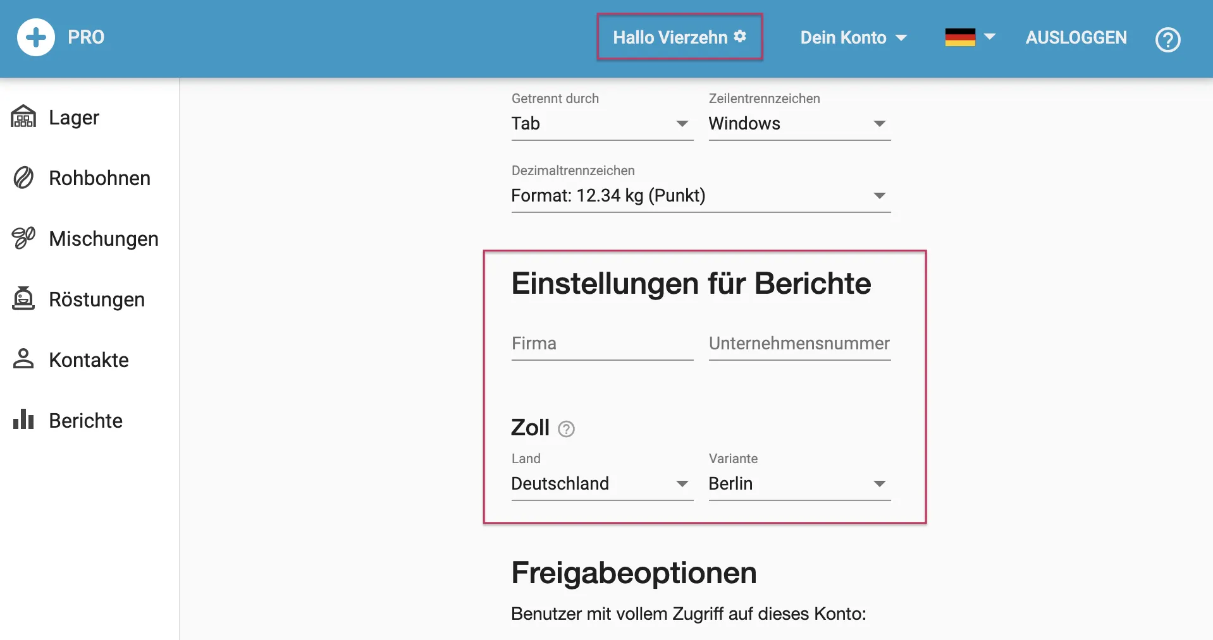Choose a country in the Land dropdown
This screenshot has width=1213, height=640.
[601, 484]
